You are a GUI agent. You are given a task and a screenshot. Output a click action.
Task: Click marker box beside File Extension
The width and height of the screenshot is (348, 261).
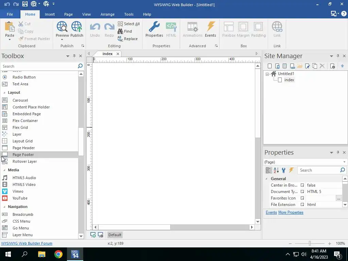tap(302, 205)
